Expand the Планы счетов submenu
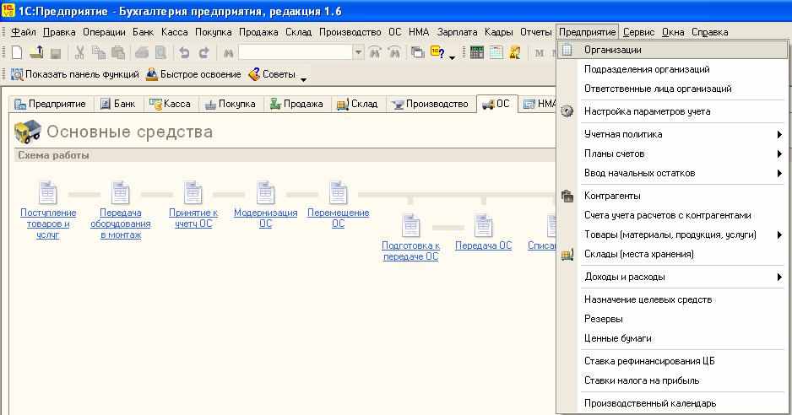 point(779,154)
